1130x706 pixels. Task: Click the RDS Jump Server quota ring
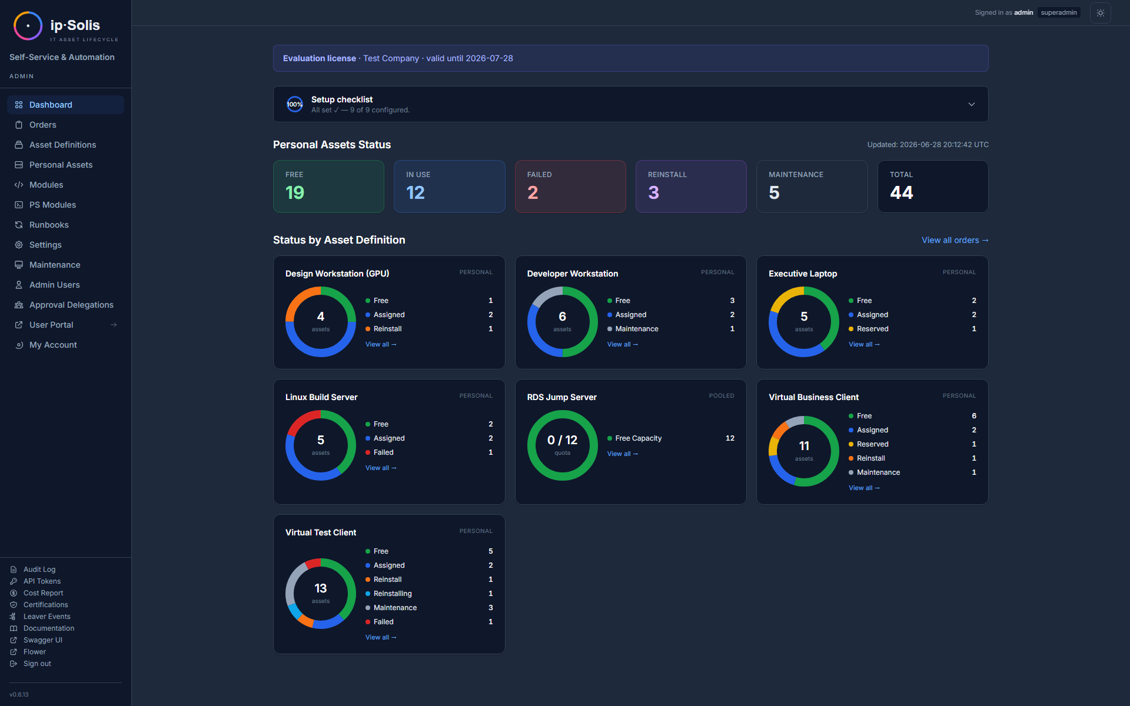tap(563, 445)
